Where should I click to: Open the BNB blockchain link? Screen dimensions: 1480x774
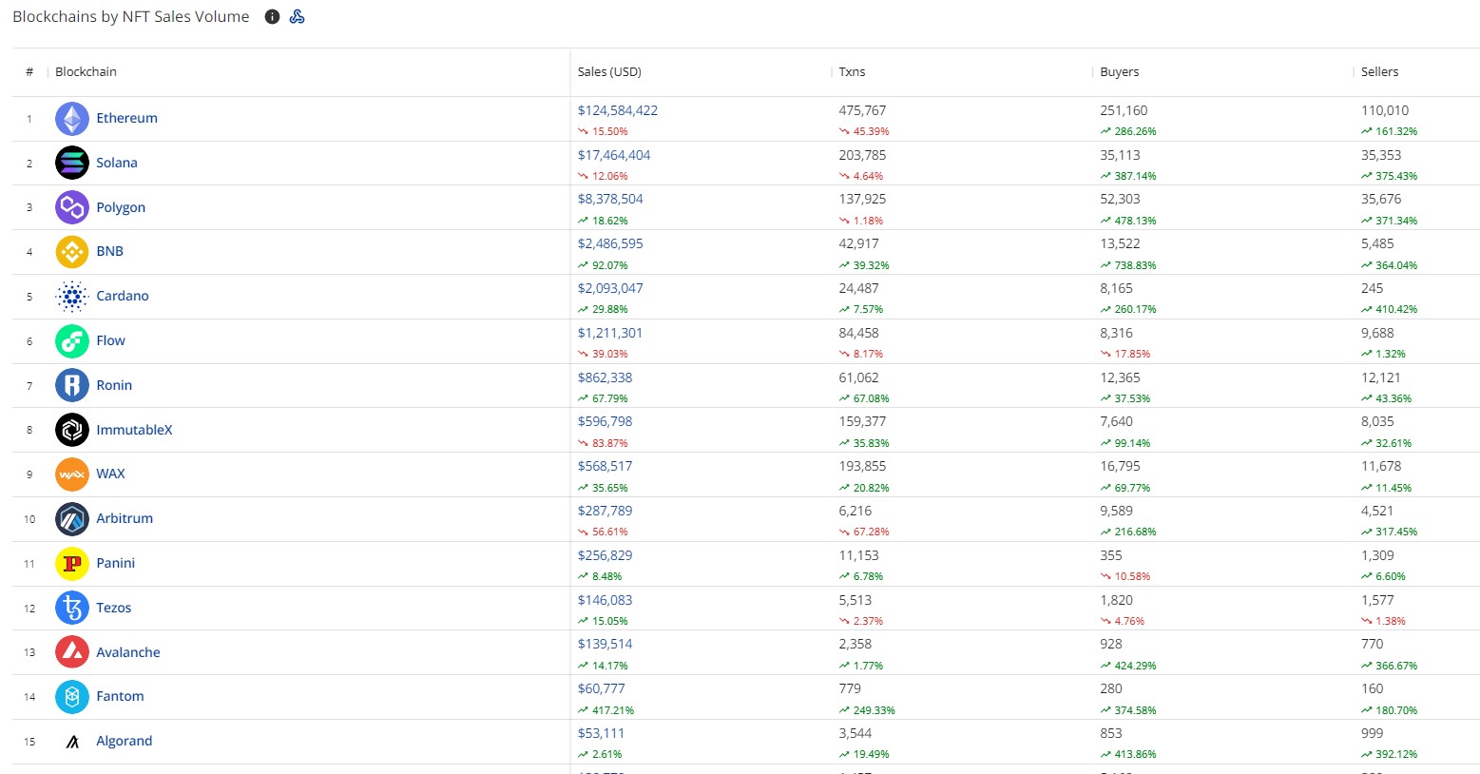click(110, 251)
